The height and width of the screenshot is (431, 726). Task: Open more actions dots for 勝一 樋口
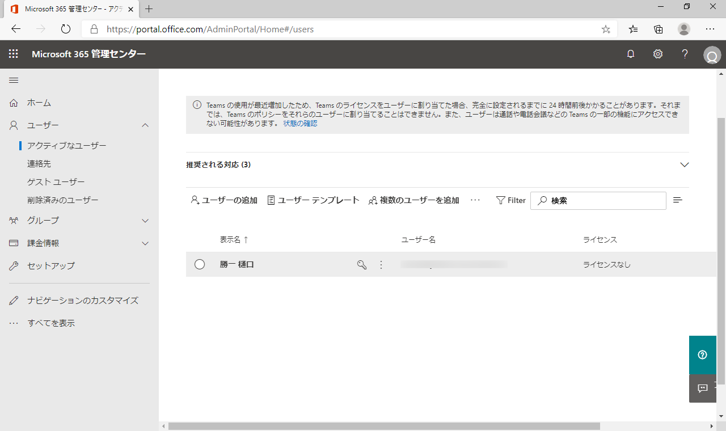(x=381, y=264)
